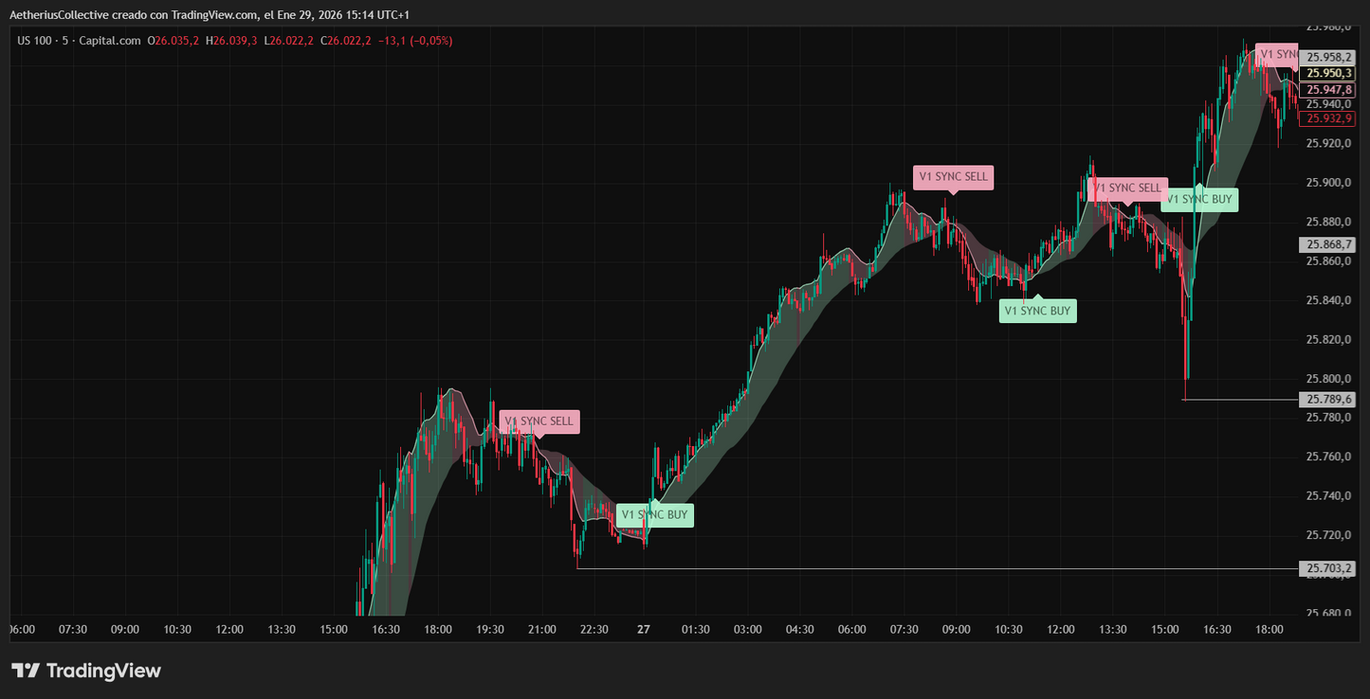Click the date 27 on the time axis
The height and width of the screenshot is (699, 1370).
643,628
